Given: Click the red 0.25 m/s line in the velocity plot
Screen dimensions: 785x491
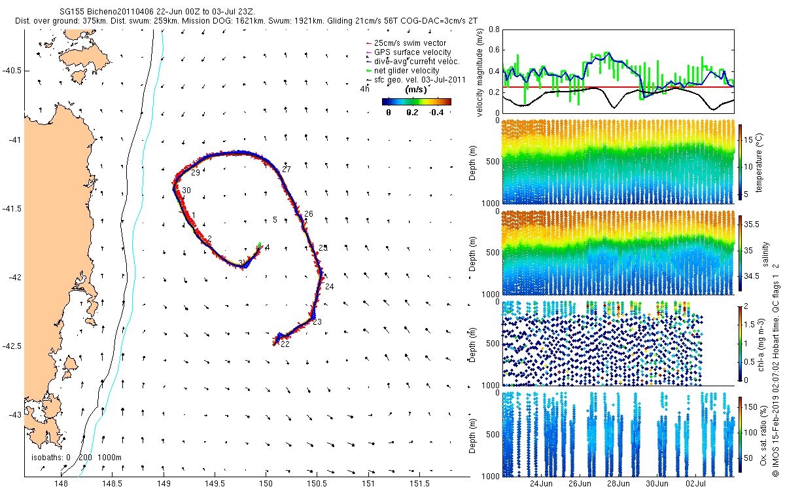Looking at the screenshot, I should point(618,86).
